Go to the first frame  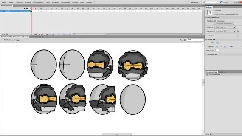point(33,34)
